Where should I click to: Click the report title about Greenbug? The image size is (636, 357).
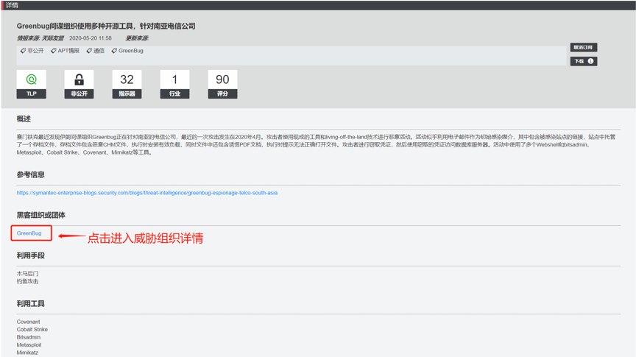(106, 26)
